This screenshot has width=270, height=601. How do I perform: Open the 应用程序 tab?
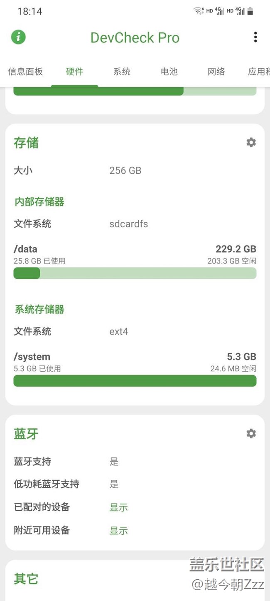258,72
